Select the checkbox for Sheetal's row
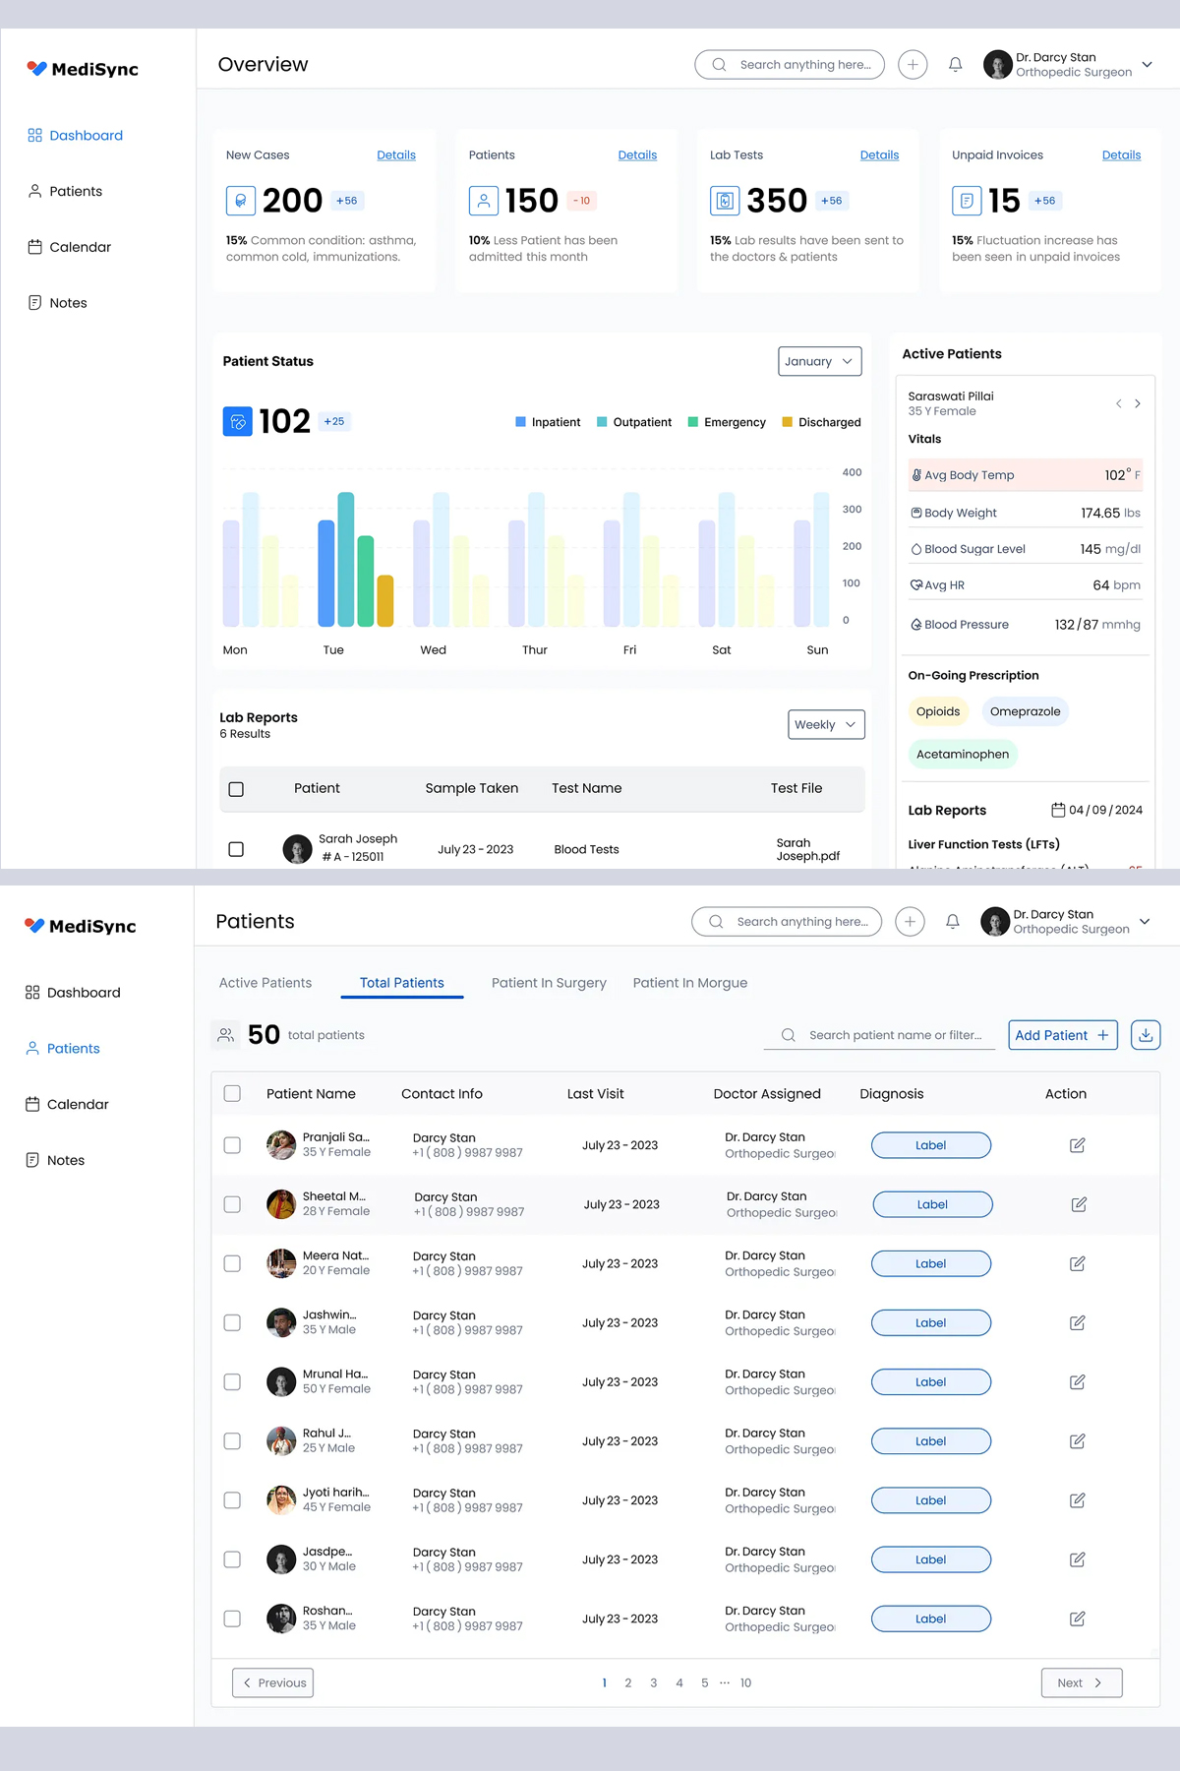 pyautogui.click(x=232, y=1204)
